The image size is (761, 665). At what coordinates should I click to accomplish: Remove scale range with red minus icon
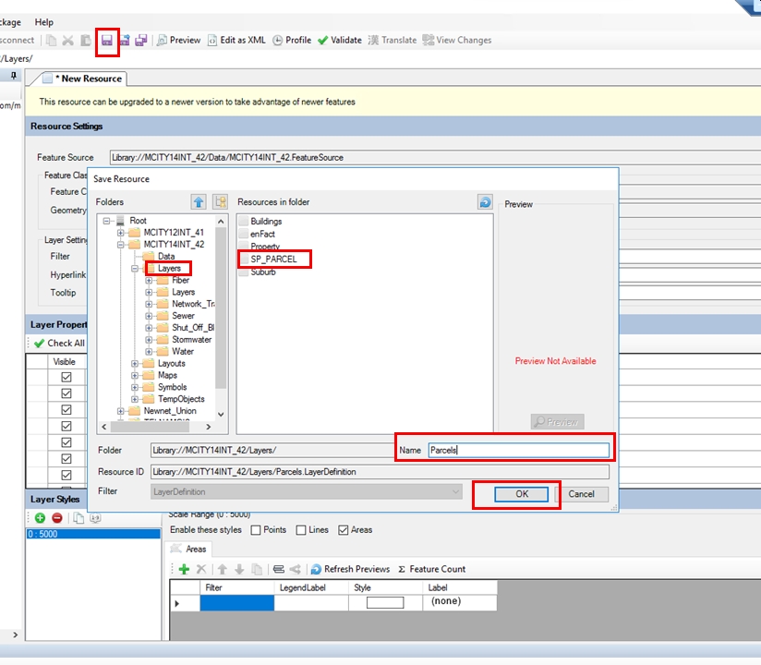click(x=56, y=518)
